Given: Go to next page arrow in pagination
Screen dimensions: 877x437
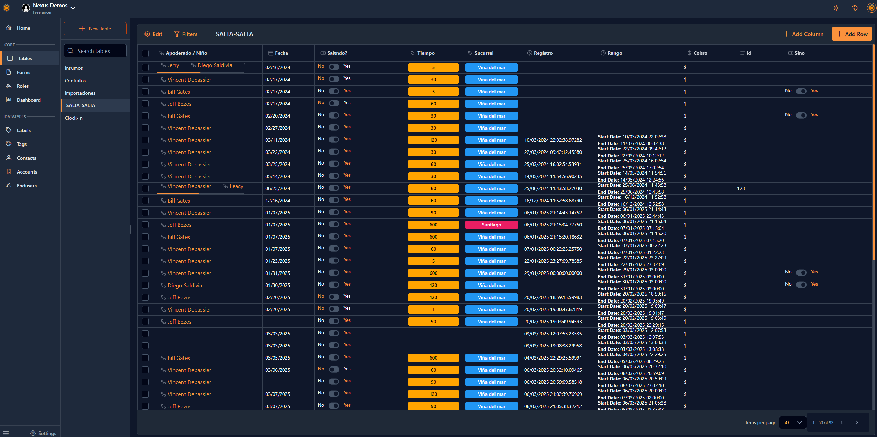Looking at the screenshot, I should 857,422.
